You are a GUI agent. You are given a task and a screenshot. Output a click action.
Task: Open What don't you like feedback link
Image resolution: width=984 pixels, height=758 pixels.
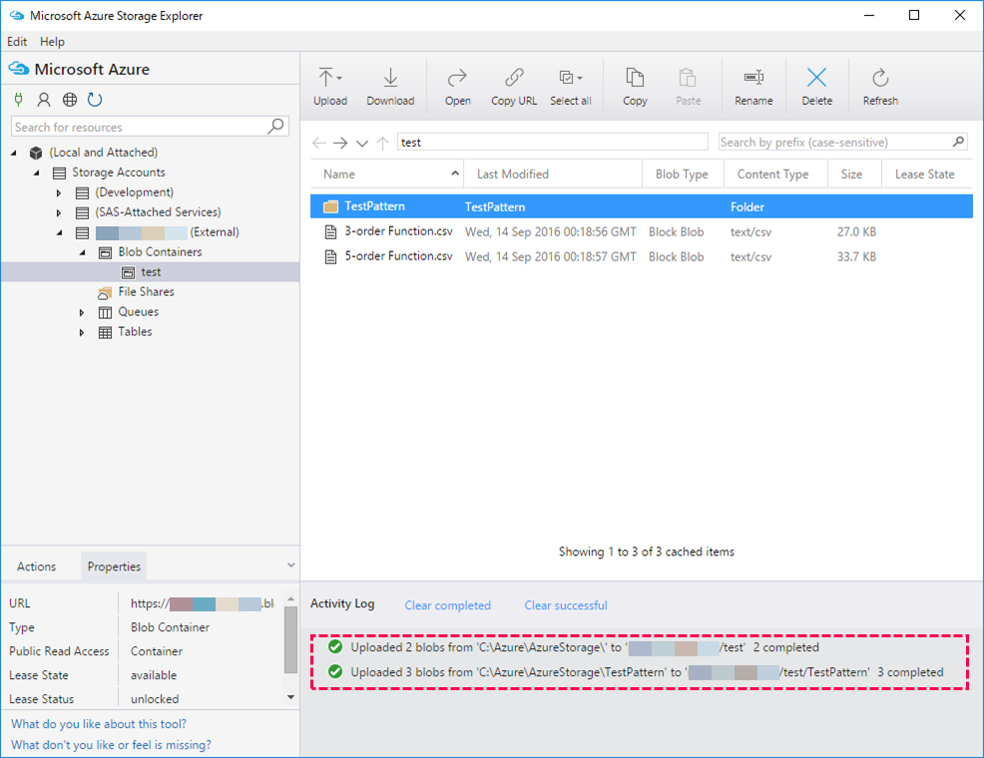tap(111, 744)
